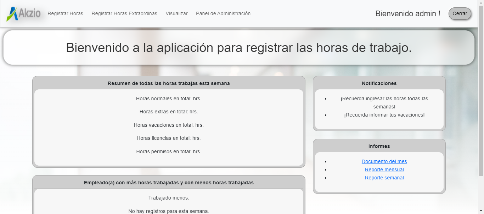Click the page vertical scrollbar
The height and width of the screenshot is (214, 484).
click(481, 91)
